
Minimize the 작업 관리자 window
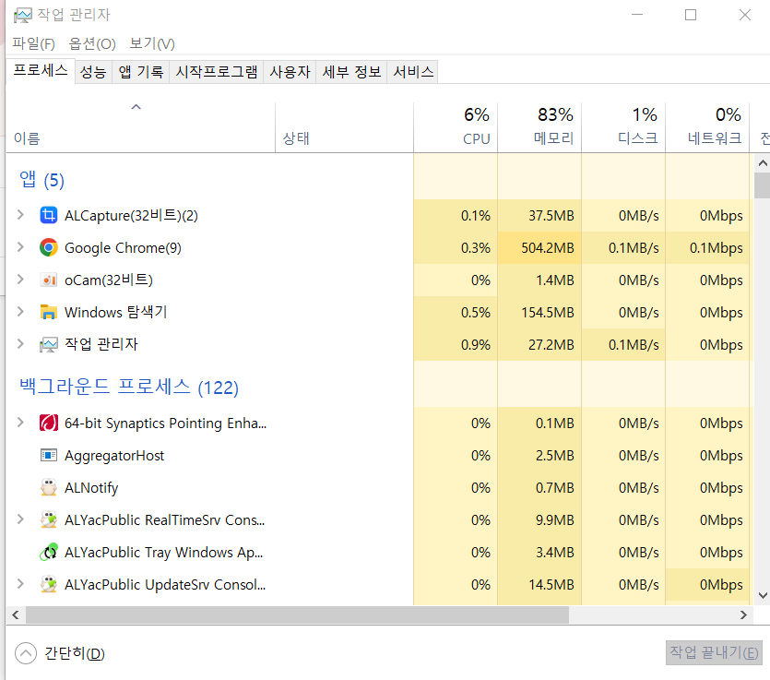click(637, 15)
